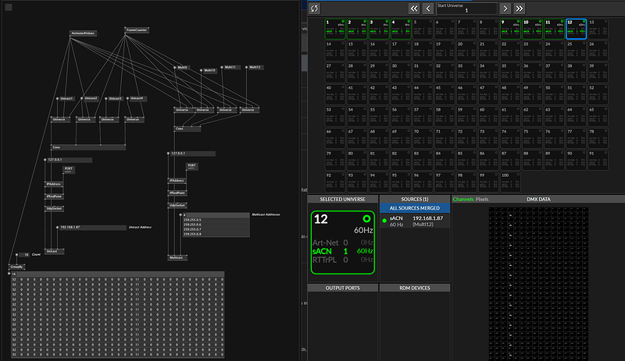Click the Unicast Address label

coord(140,227)
